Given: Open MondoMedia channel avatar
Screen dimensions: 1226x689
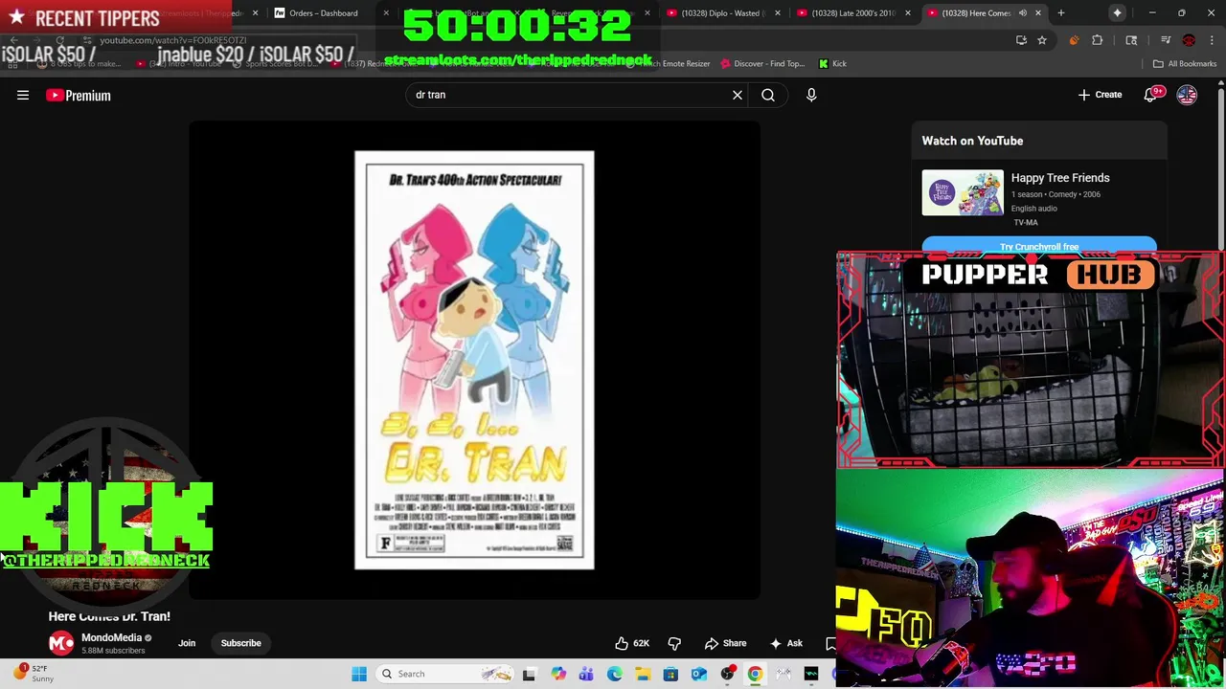Looking at the screenshot, I should [x=61, y=643].
